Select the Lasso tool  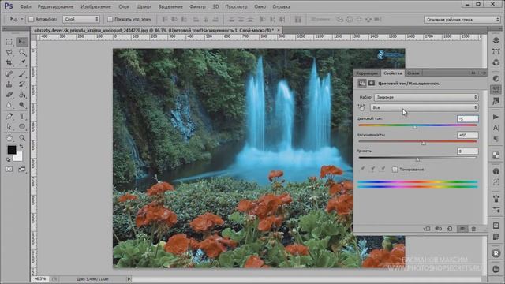click(9, 53)
